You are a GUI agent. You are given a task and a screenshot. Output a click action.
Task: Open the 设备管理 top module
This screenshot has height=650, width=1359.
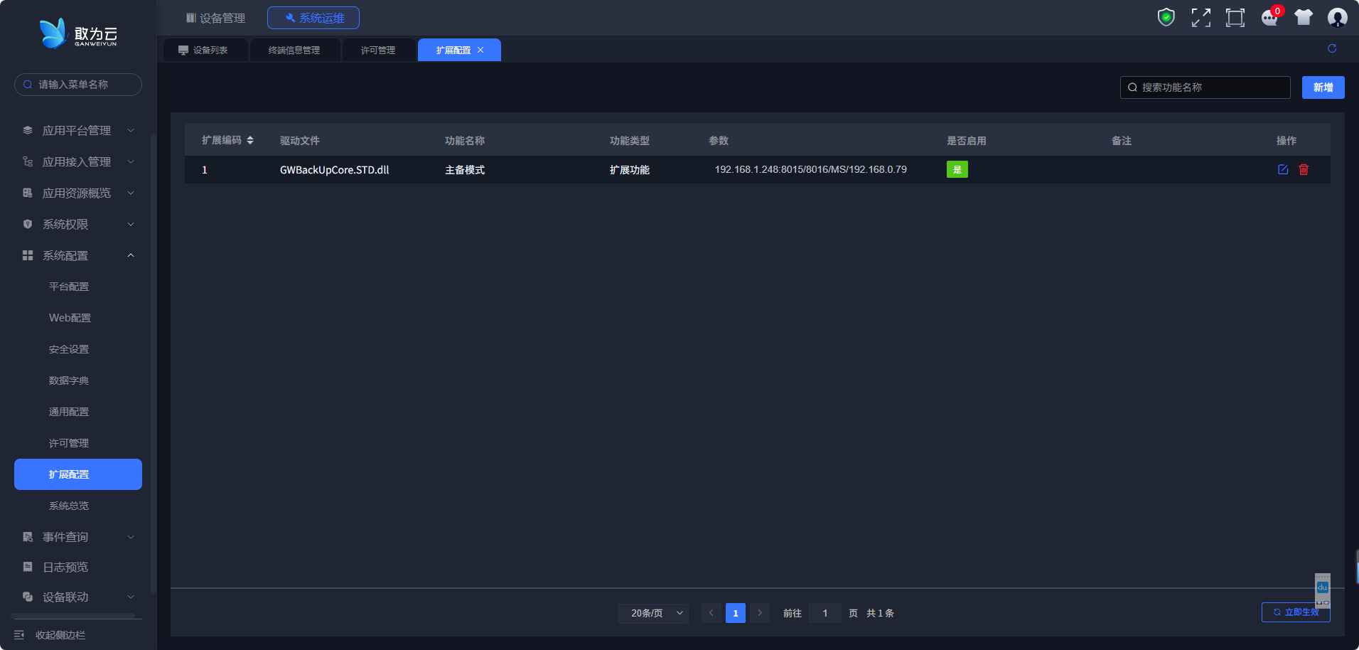pyautogui.click(x=215, y=18)
